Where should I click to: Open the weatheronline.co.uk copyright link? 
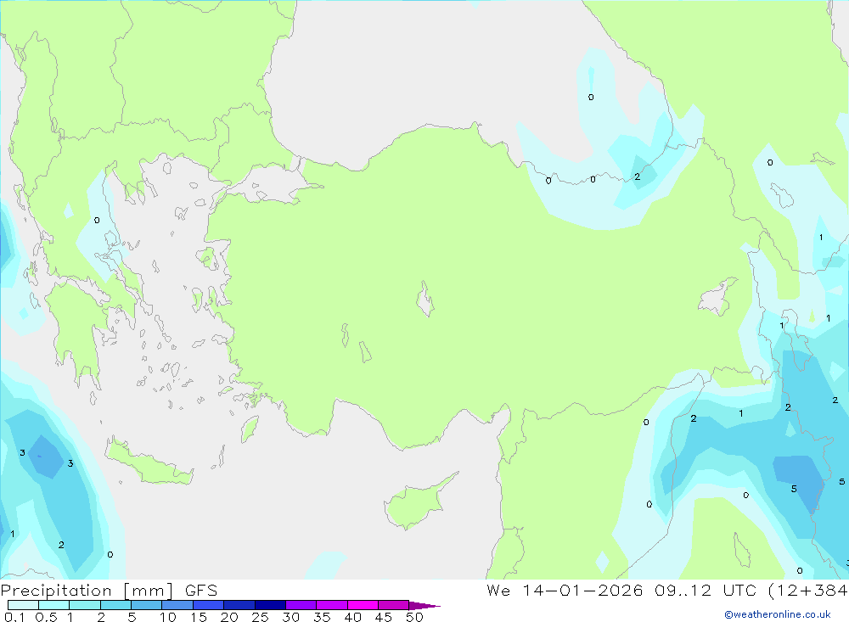coord(778,614)
